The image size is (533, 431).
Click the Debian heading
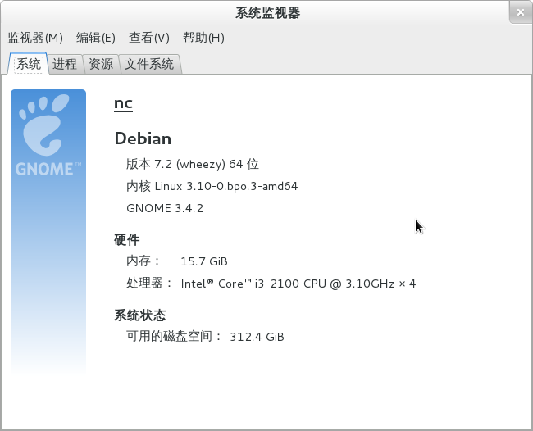[143, 138]
